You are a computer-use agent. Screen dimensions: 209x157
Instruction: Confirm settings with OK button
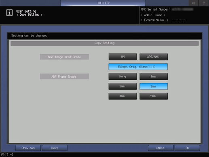click(187, 148)
